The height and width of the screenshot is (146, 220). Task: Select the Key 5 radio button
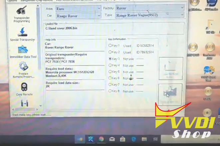[x=110, y=72]
